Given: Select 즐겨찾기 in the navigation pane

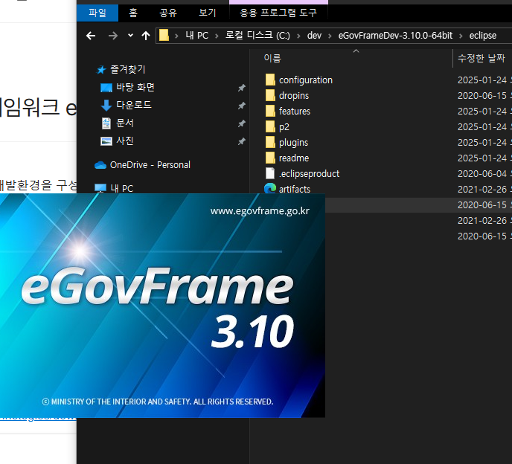Looking at the screenshot, I should (x=127, y=69).
